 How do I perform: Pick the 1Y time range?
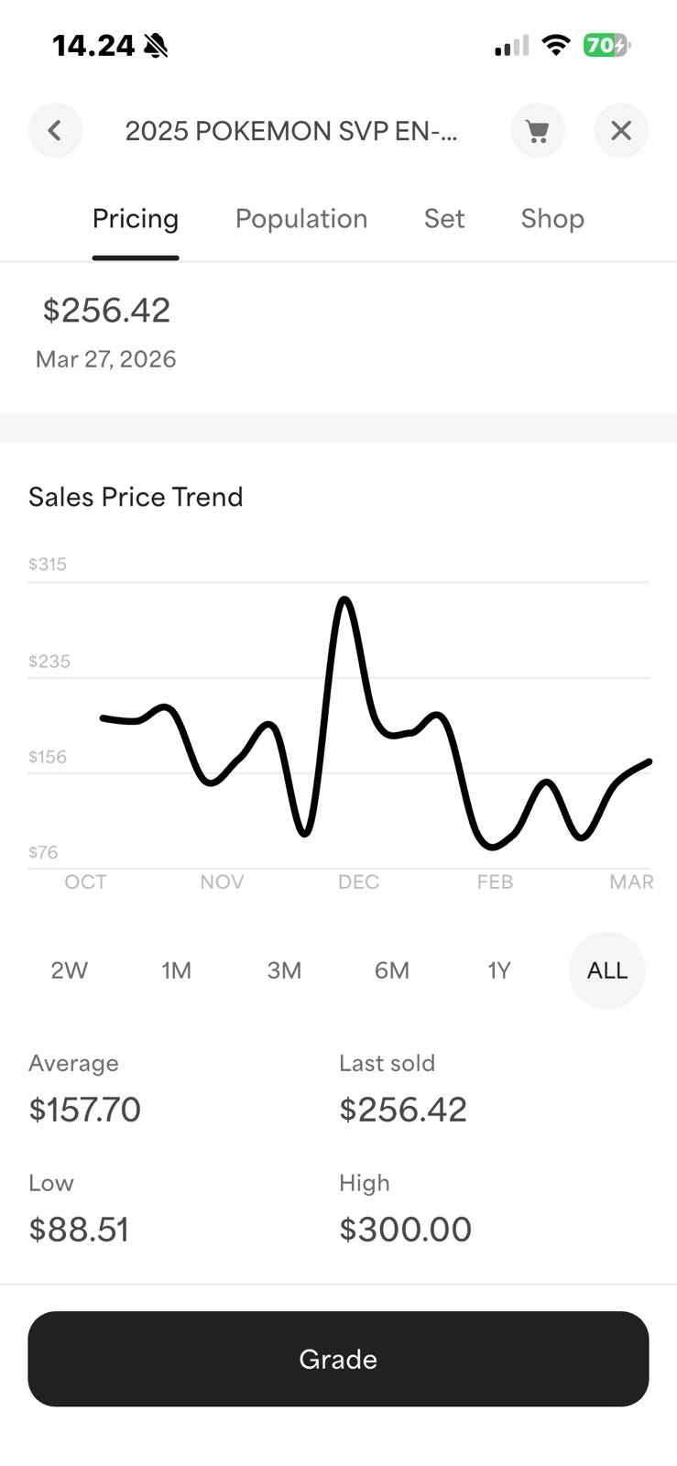pyautogui.click(x=499, y=970)
